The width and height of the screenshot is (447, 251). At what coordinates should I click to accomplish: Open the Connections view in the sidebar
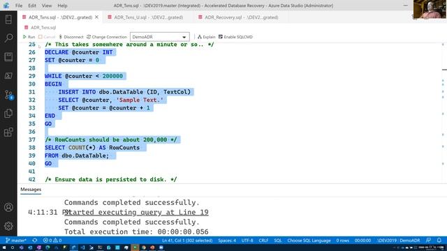[x=8, y=20]
